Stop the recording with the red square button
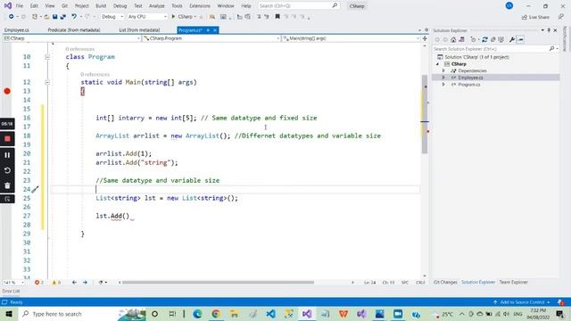This screenshot has width=571, height=321. point(7,139)
